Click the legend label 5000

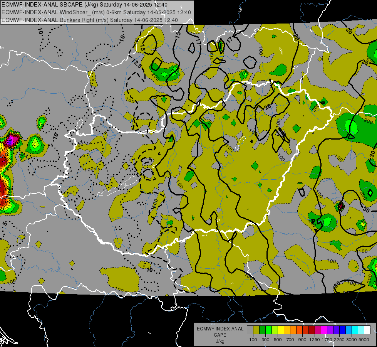(364, 340)
